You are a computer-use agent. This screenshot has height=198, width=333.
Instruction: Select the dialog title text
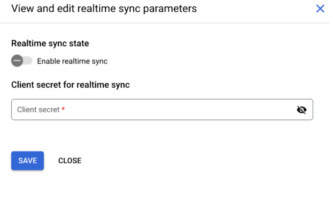point(103,9)
